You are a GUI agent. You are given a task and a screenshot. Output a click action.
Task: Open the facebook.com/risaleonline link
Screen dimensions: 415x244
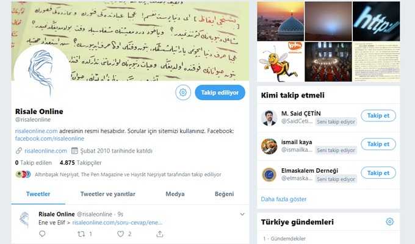(x=49, y=138)
